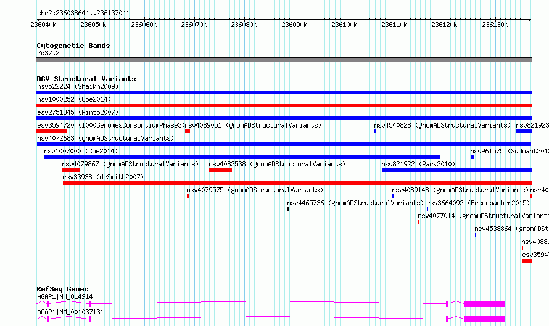Image resolution: width=549 pixels, height=326 pixels.
Task: Click the nsv1007000 (Coe2014) label
Action: 81,151
